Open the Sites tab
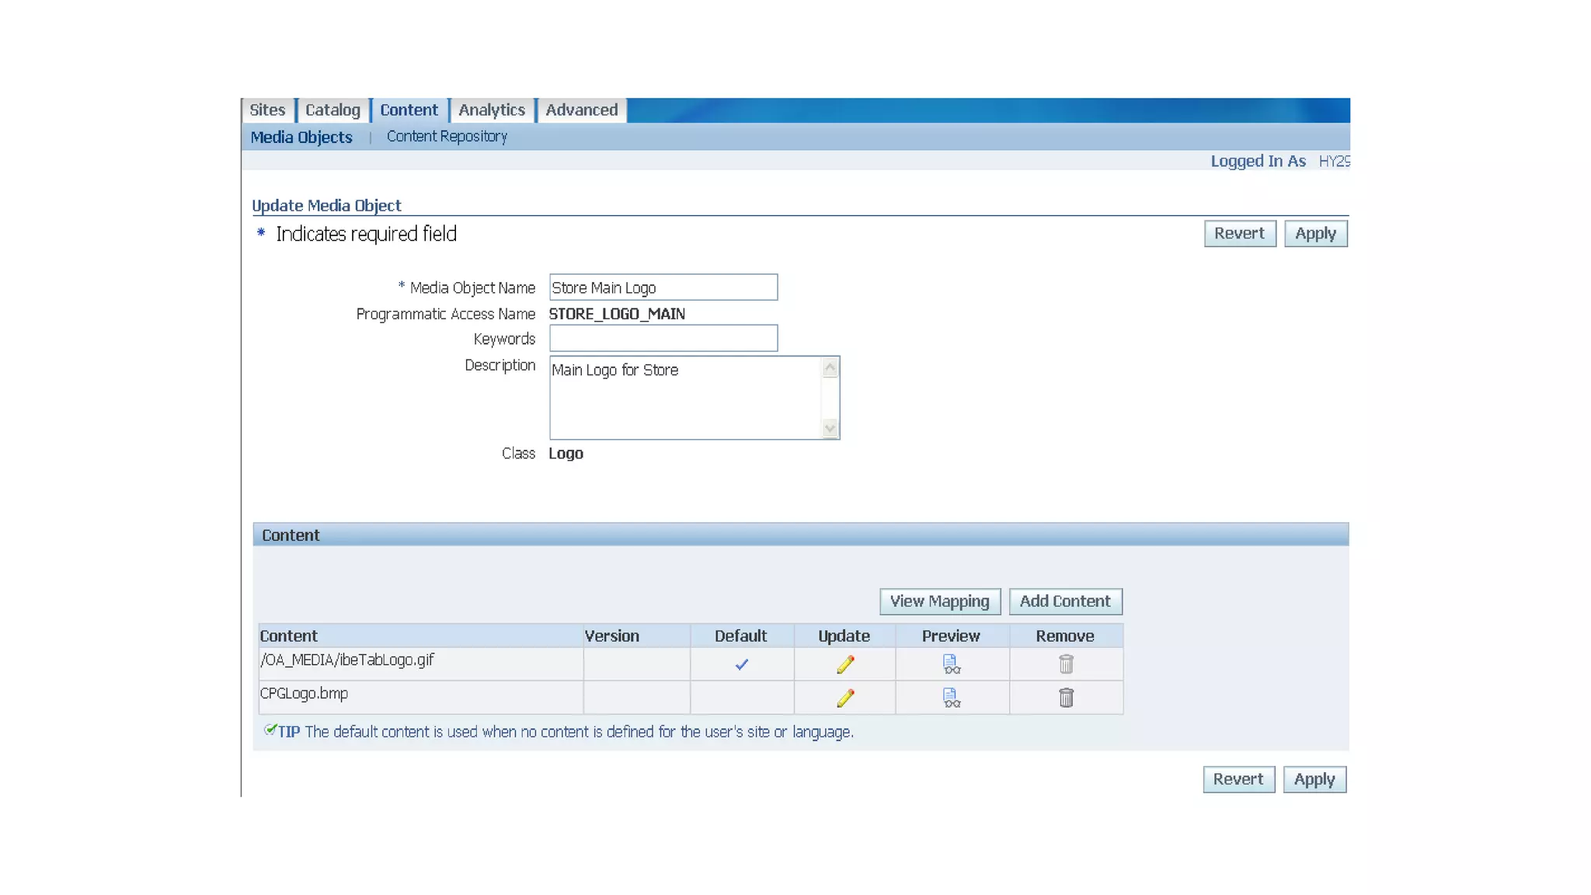 click(267, 110)
